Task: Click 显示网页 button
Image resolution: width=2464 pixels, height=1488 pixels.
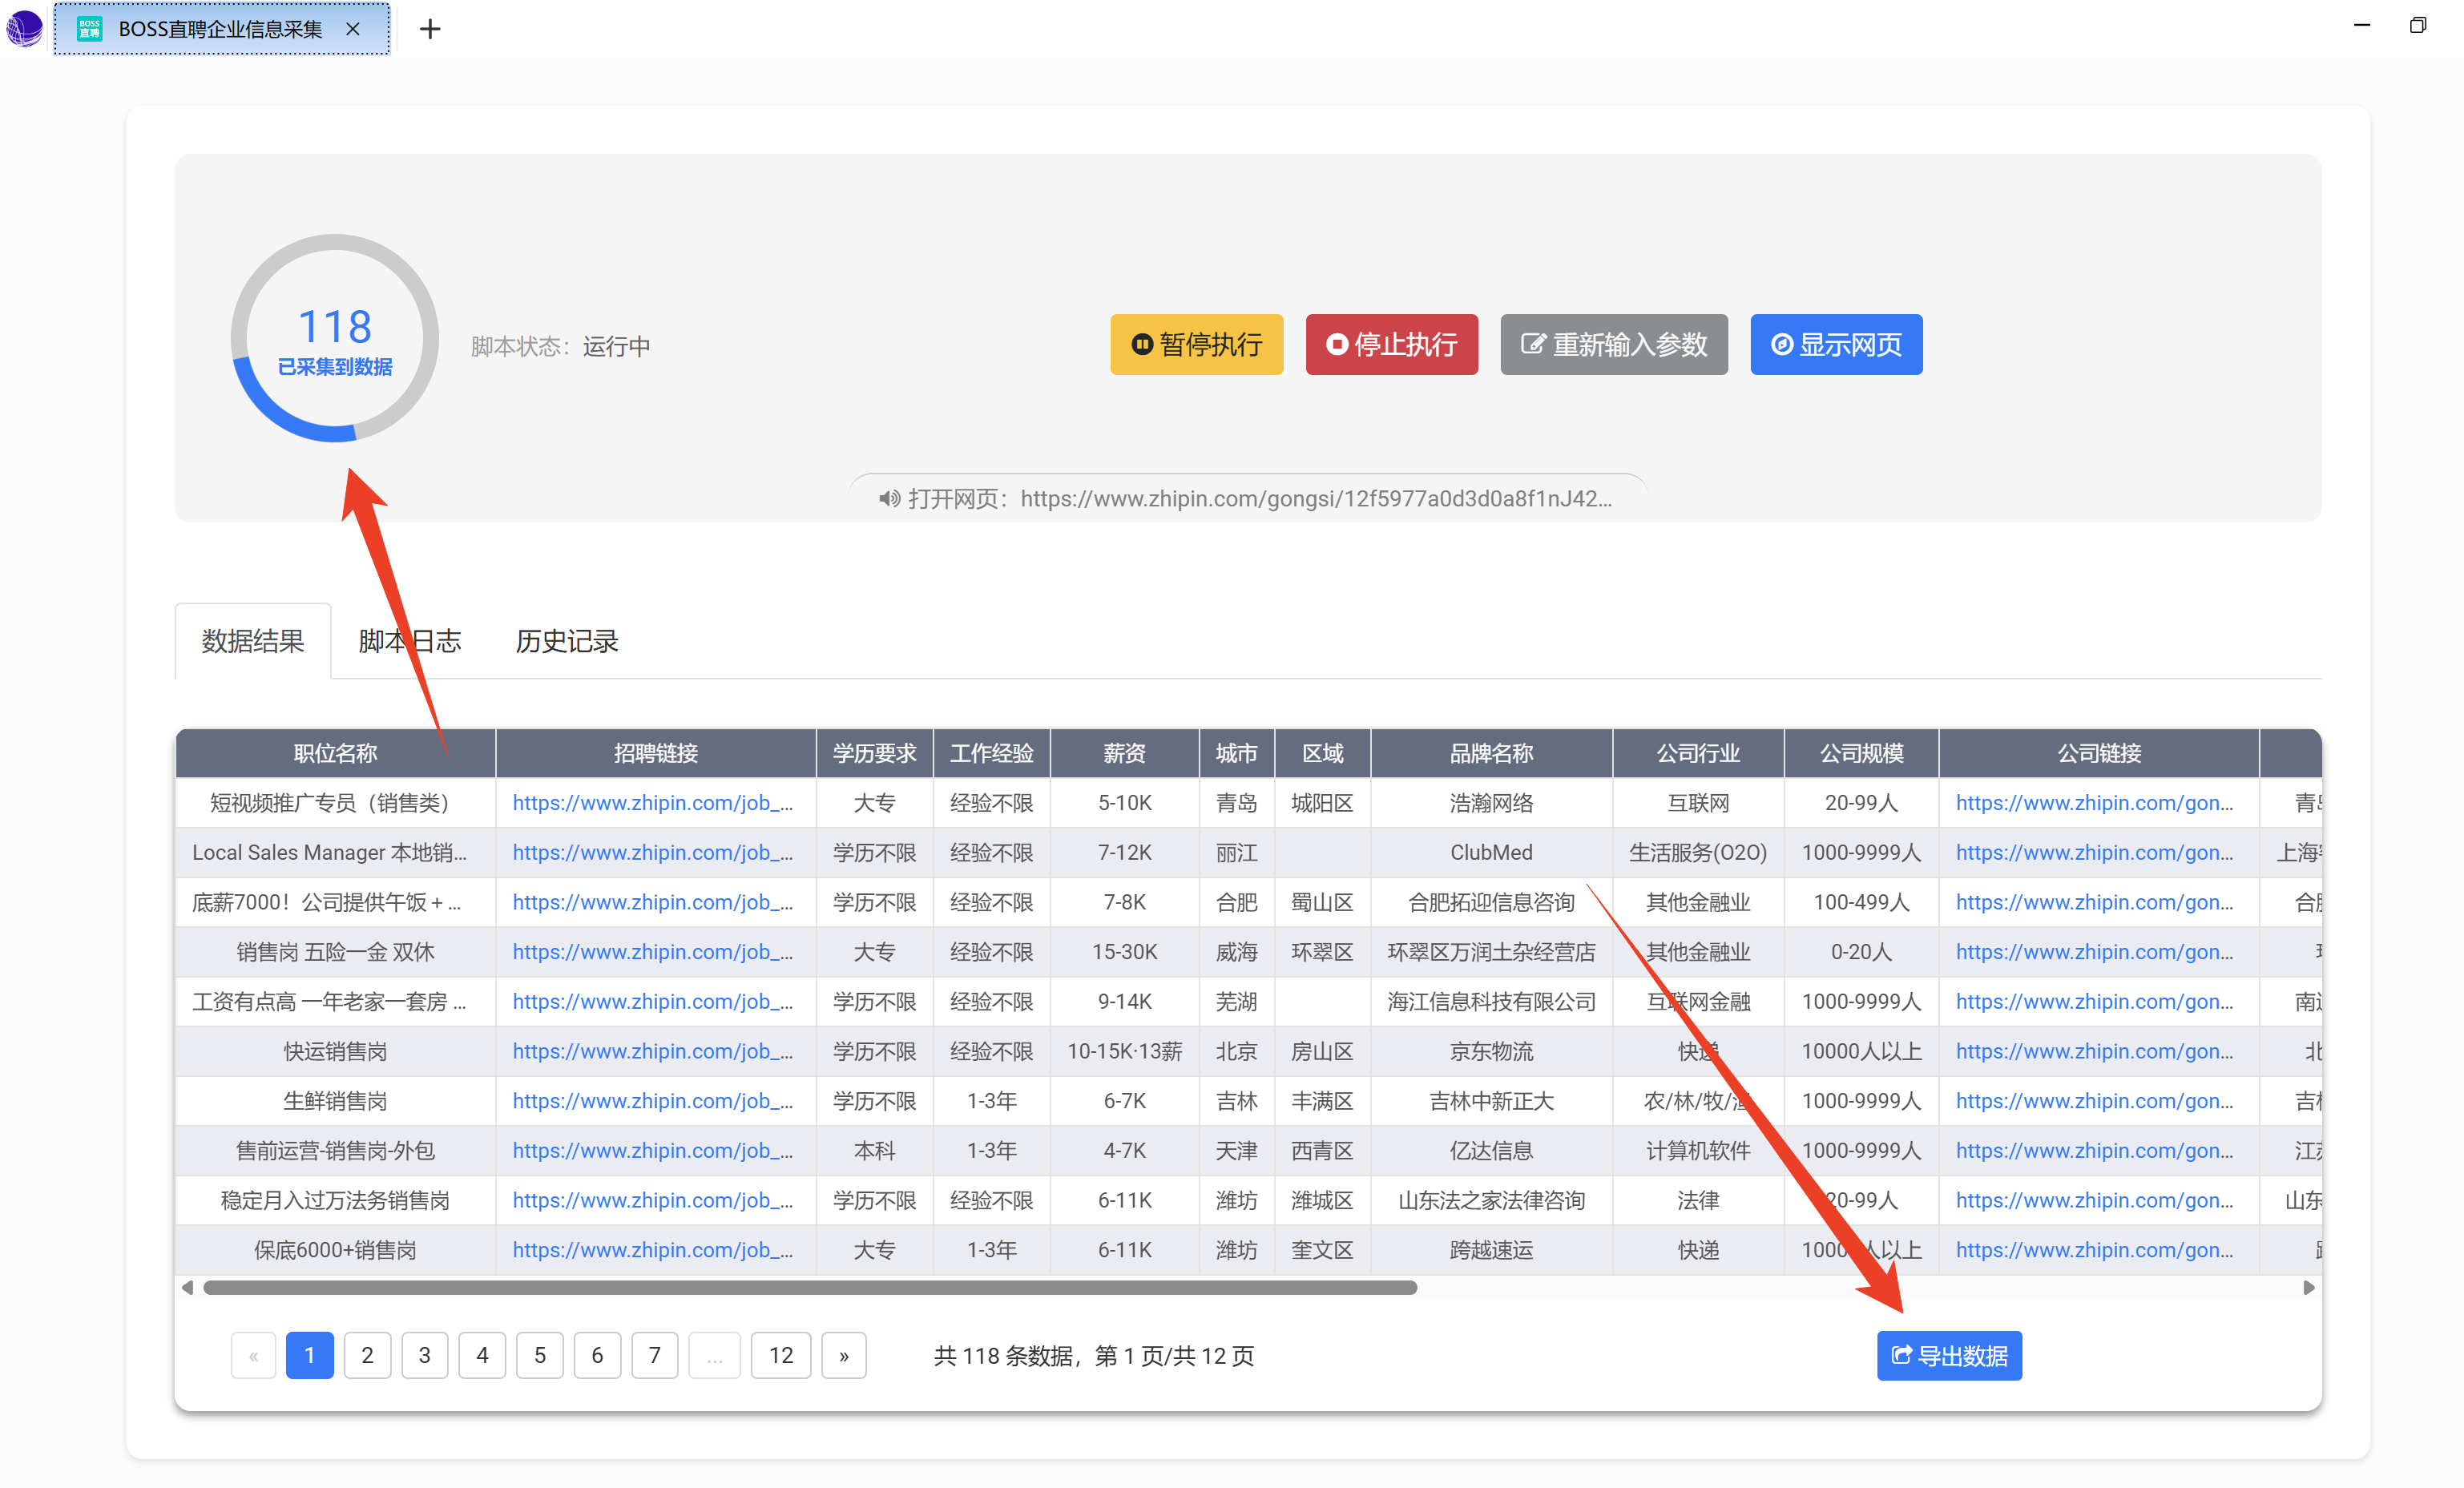Action: pyautogui.click(x=1836, y=345)
